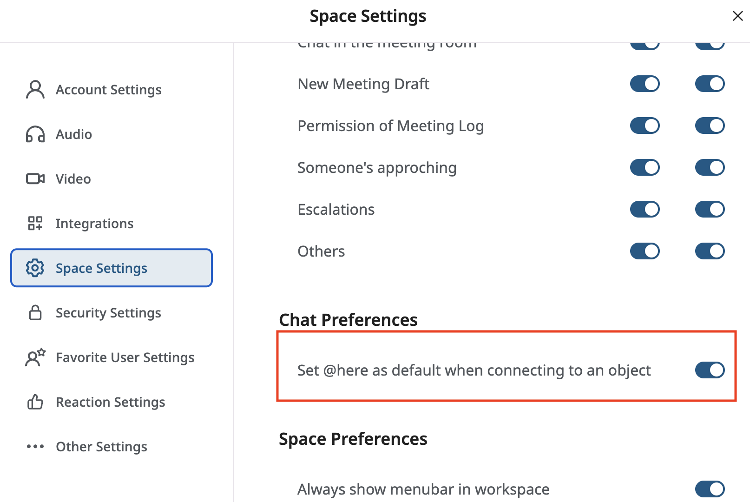
Task: Toggle the @here default chat switch
Action: tap(710, 370)
